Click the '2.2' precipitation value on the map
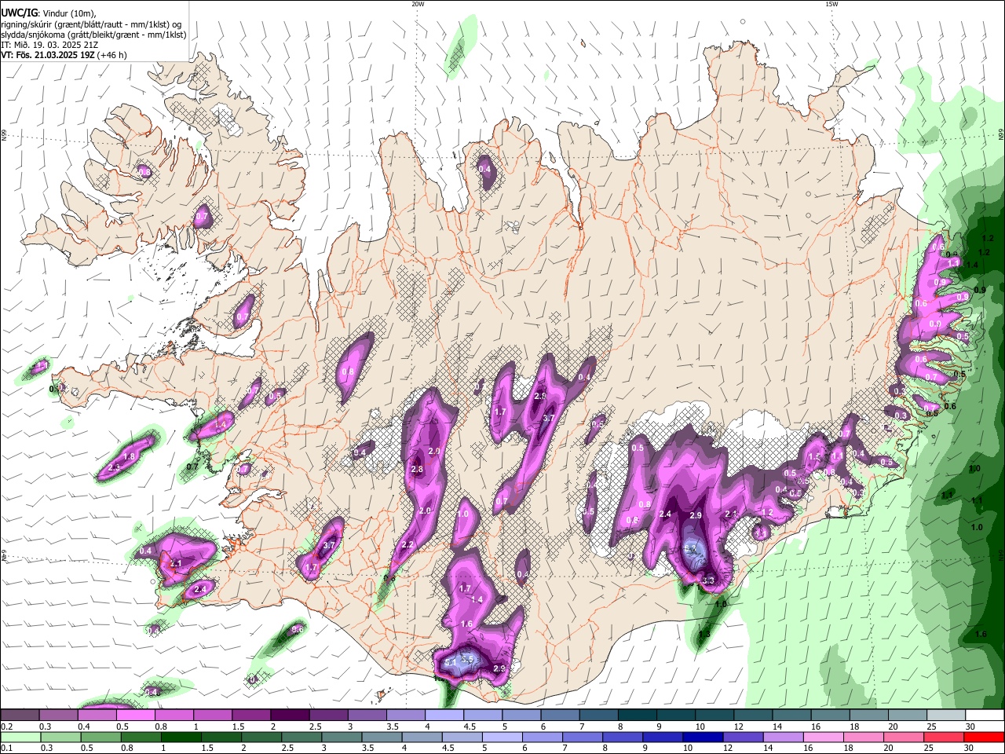 (x=407, y=545)
